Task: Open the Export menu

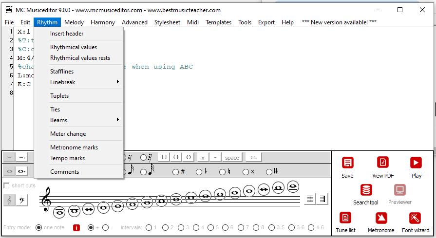Action: [266, 22]
